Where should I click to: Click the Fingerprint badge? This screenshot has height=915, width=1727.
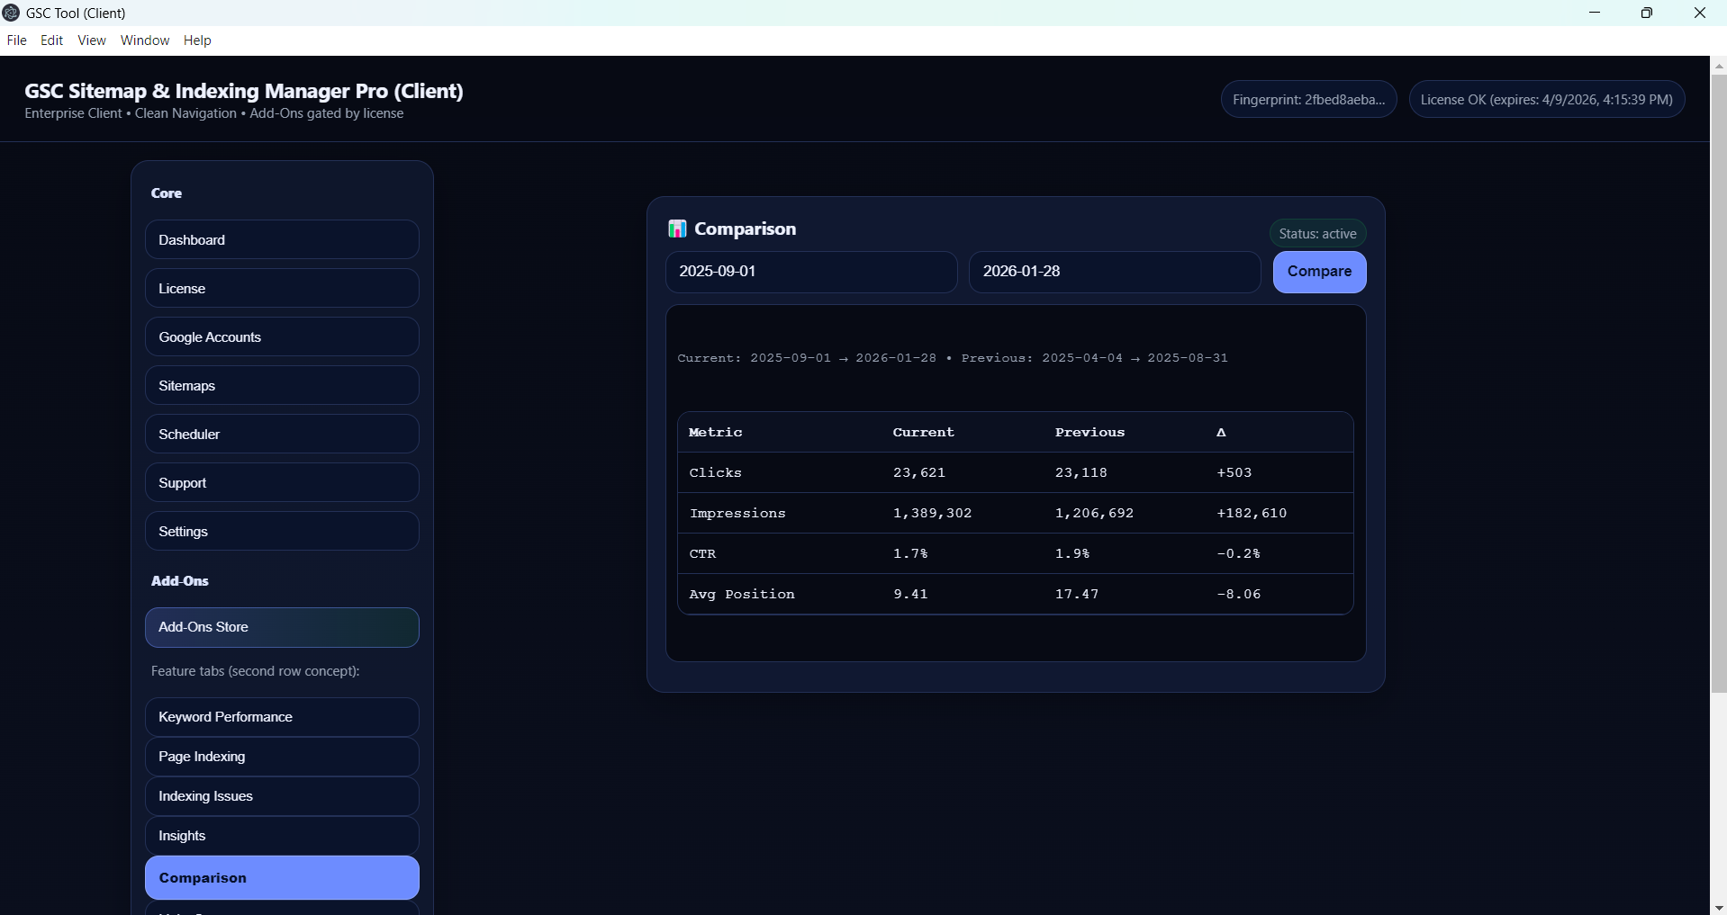[1308, 100]
